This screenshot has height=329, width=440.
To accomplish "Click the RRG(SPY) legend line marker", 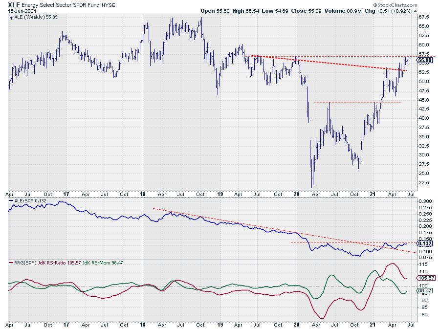I will (x=12, y=263).
